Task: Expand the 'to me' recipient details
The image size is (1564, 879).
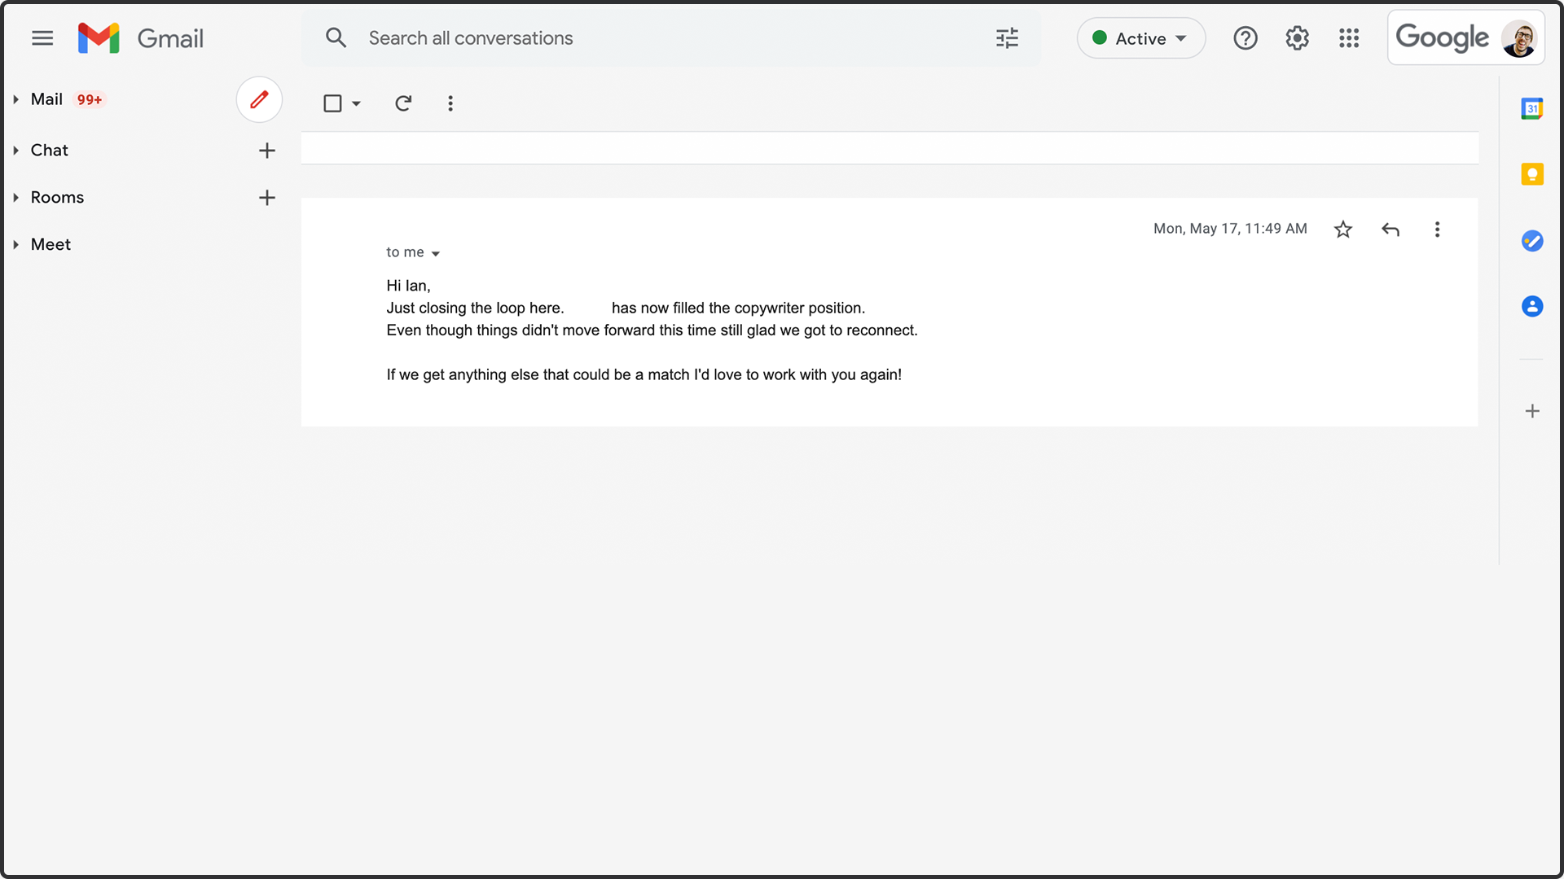Action: [436, 254]
